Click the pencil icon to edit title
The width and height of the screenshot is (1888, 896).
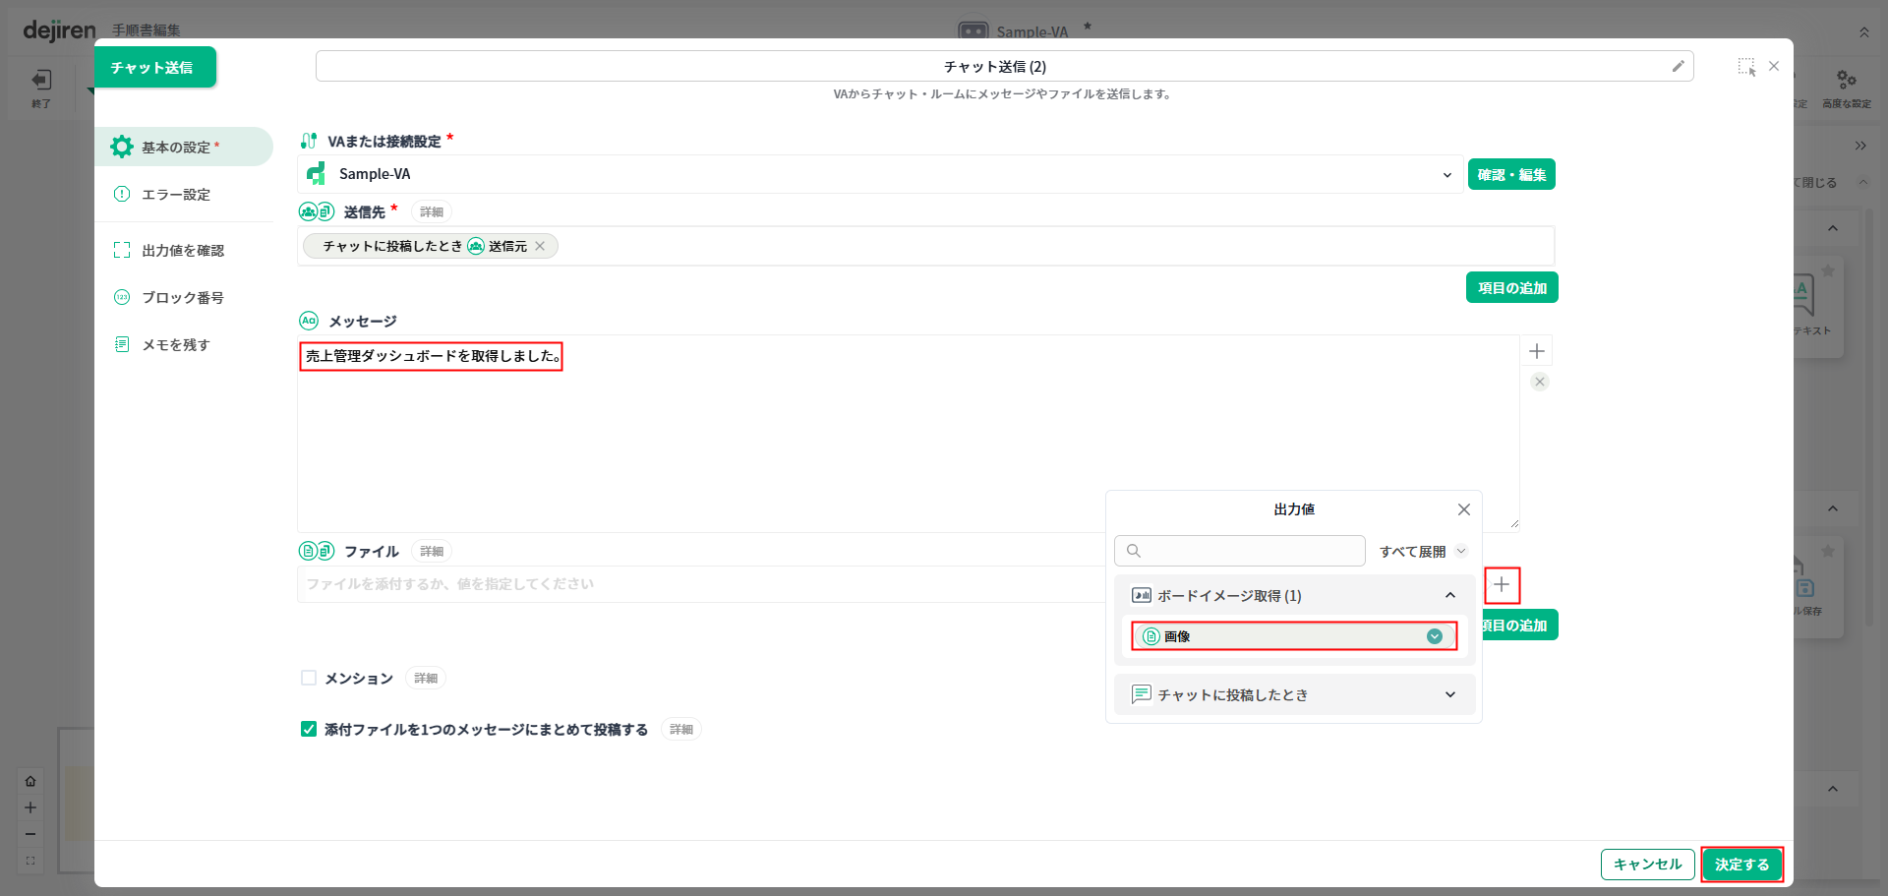point(1678,66)
